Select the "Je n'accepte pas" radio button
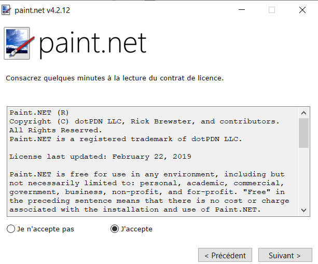The height and width of the screenshot is (264, 318). pyautogui.click(x=11, y=229)
